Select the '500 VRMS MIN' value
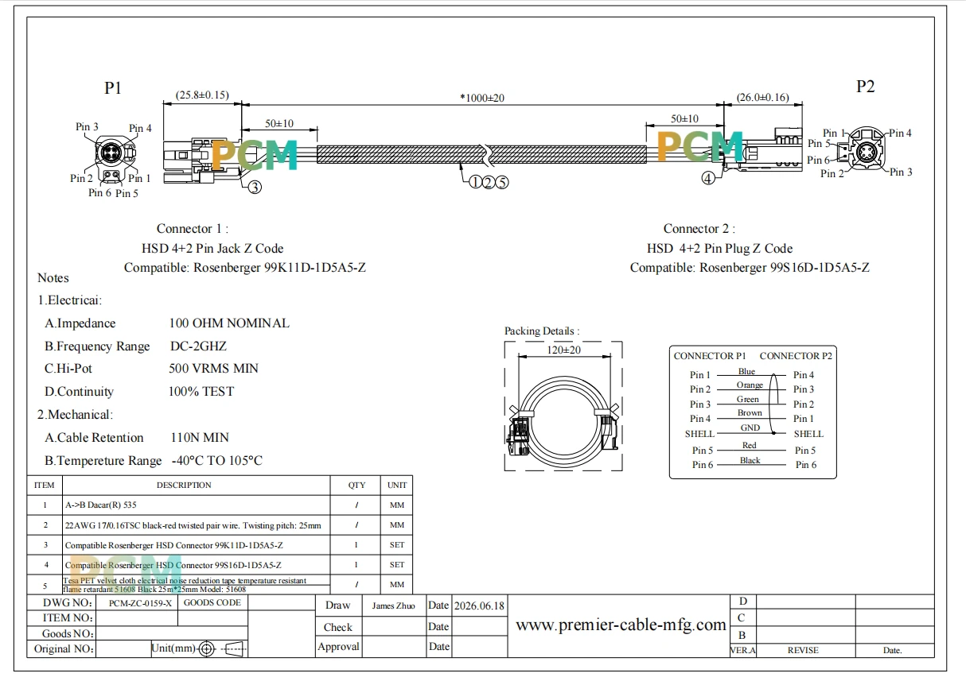966x681 pixels. 213,369
